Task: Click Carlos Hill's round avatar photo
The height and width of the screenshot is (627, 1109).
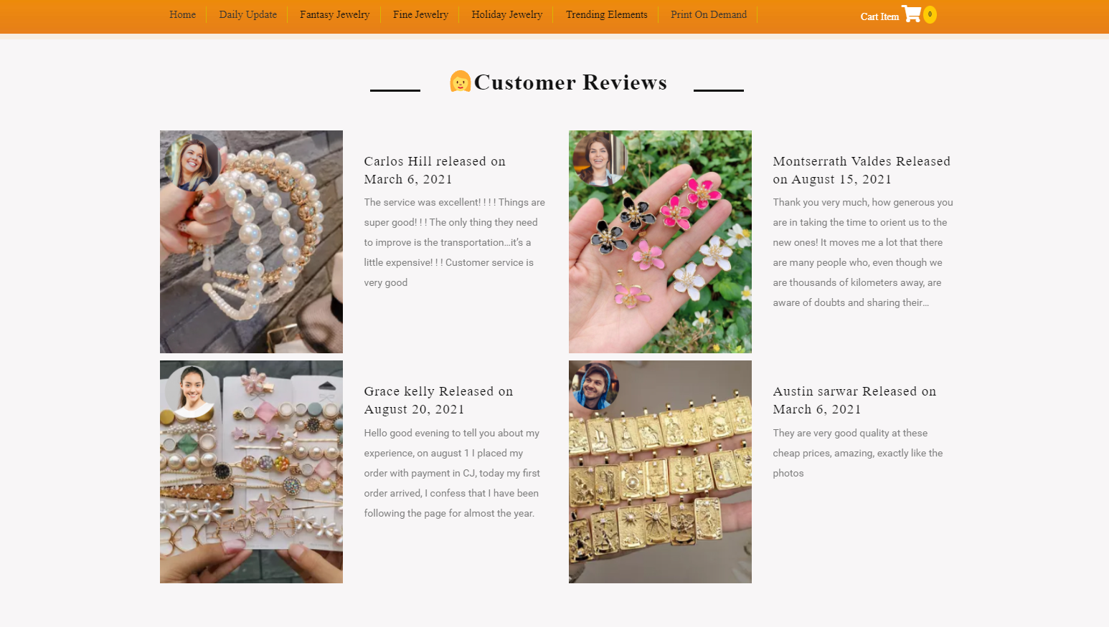Action: click(x=192, y=162)
